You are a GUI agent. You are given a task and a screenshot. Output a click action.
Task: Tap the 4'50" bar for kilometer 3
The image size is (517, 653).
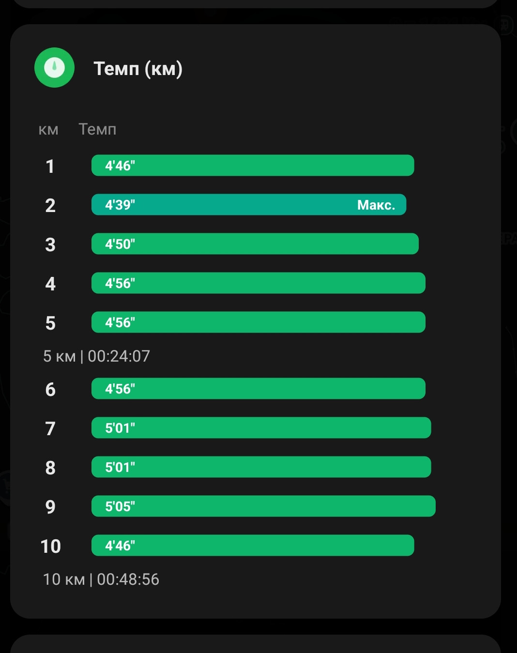pyautogui.click(x=255, y=244)
